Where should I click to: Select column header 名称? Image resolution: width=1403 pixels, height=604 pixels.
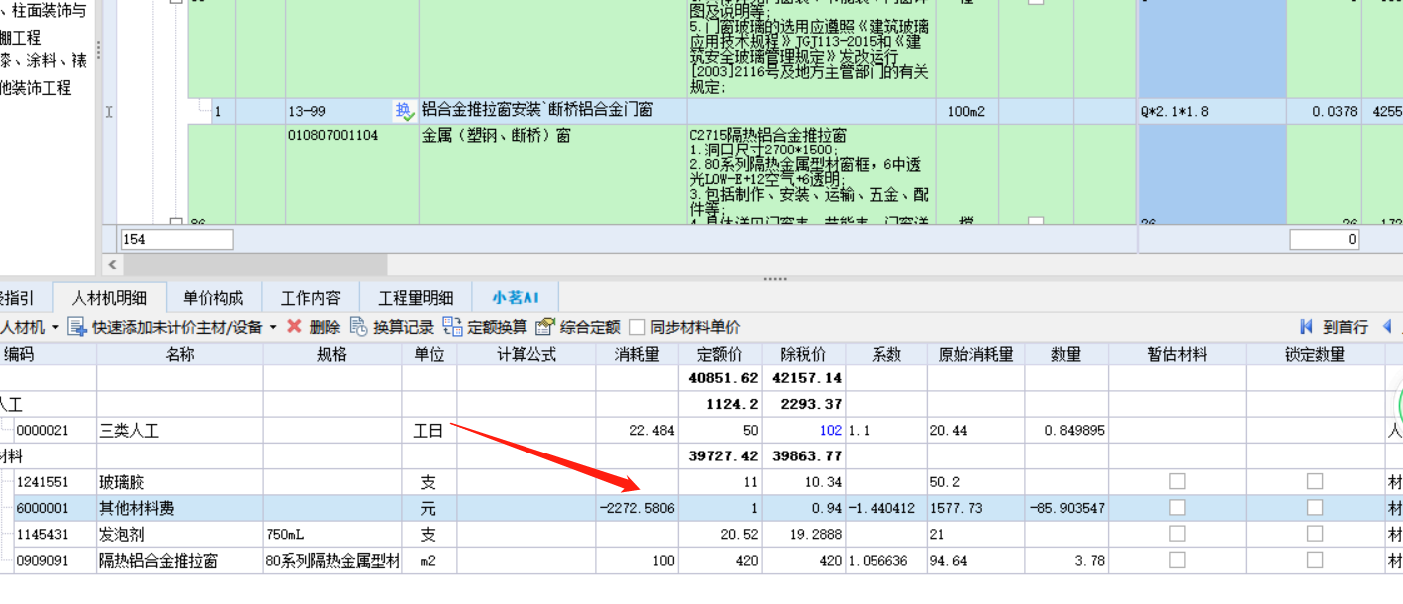tap(179, 354)
